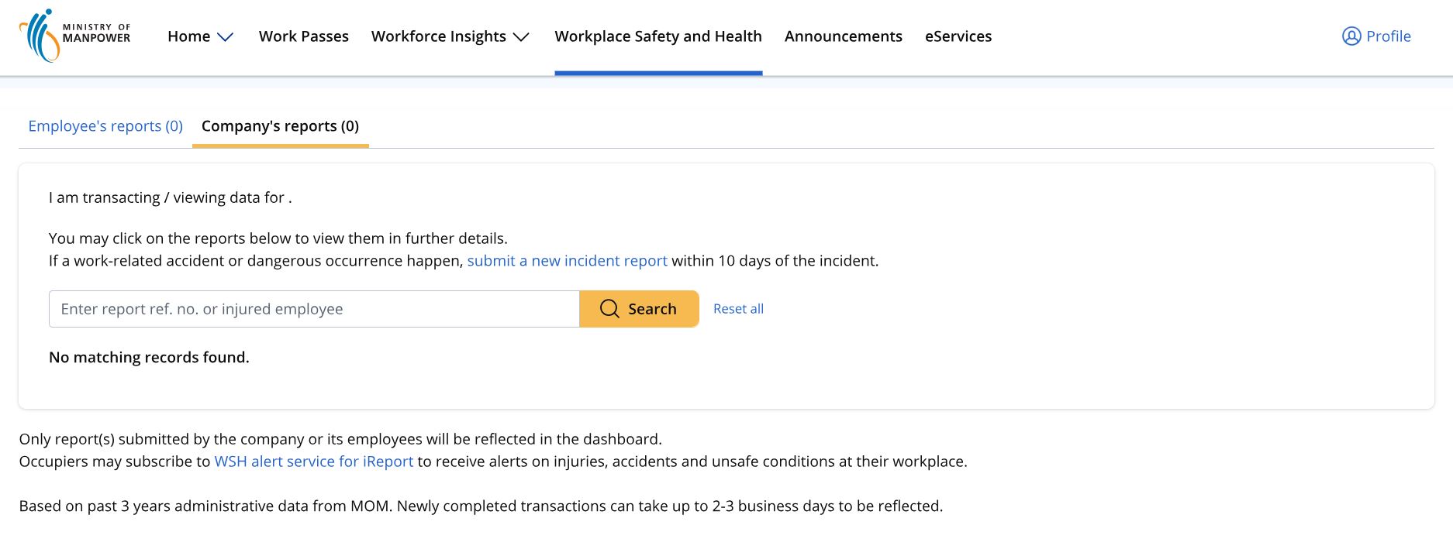Select the Workforce Insights menu item
This screenshot has width=1453, height=549.
pos(439,36)
